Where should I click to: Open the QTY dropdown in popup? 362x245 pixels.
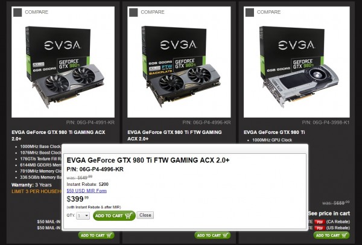click(x=83, y=215)
